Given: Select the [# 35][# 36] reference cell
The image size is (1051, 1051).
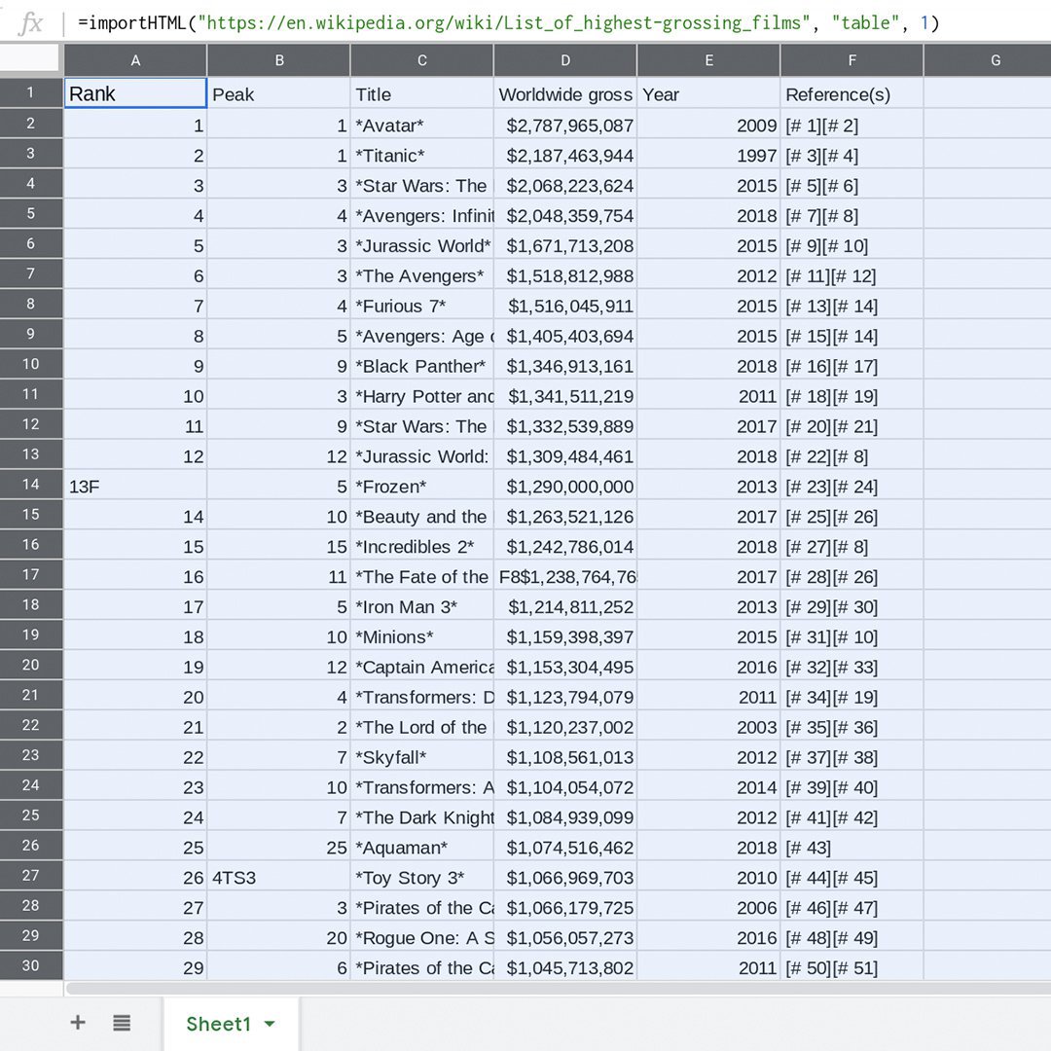Looking at the screenshot, I should pos(852,727).
